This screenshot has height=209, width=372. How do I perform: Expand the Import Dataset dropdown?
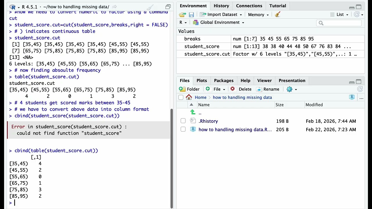(x=240, y=15)
